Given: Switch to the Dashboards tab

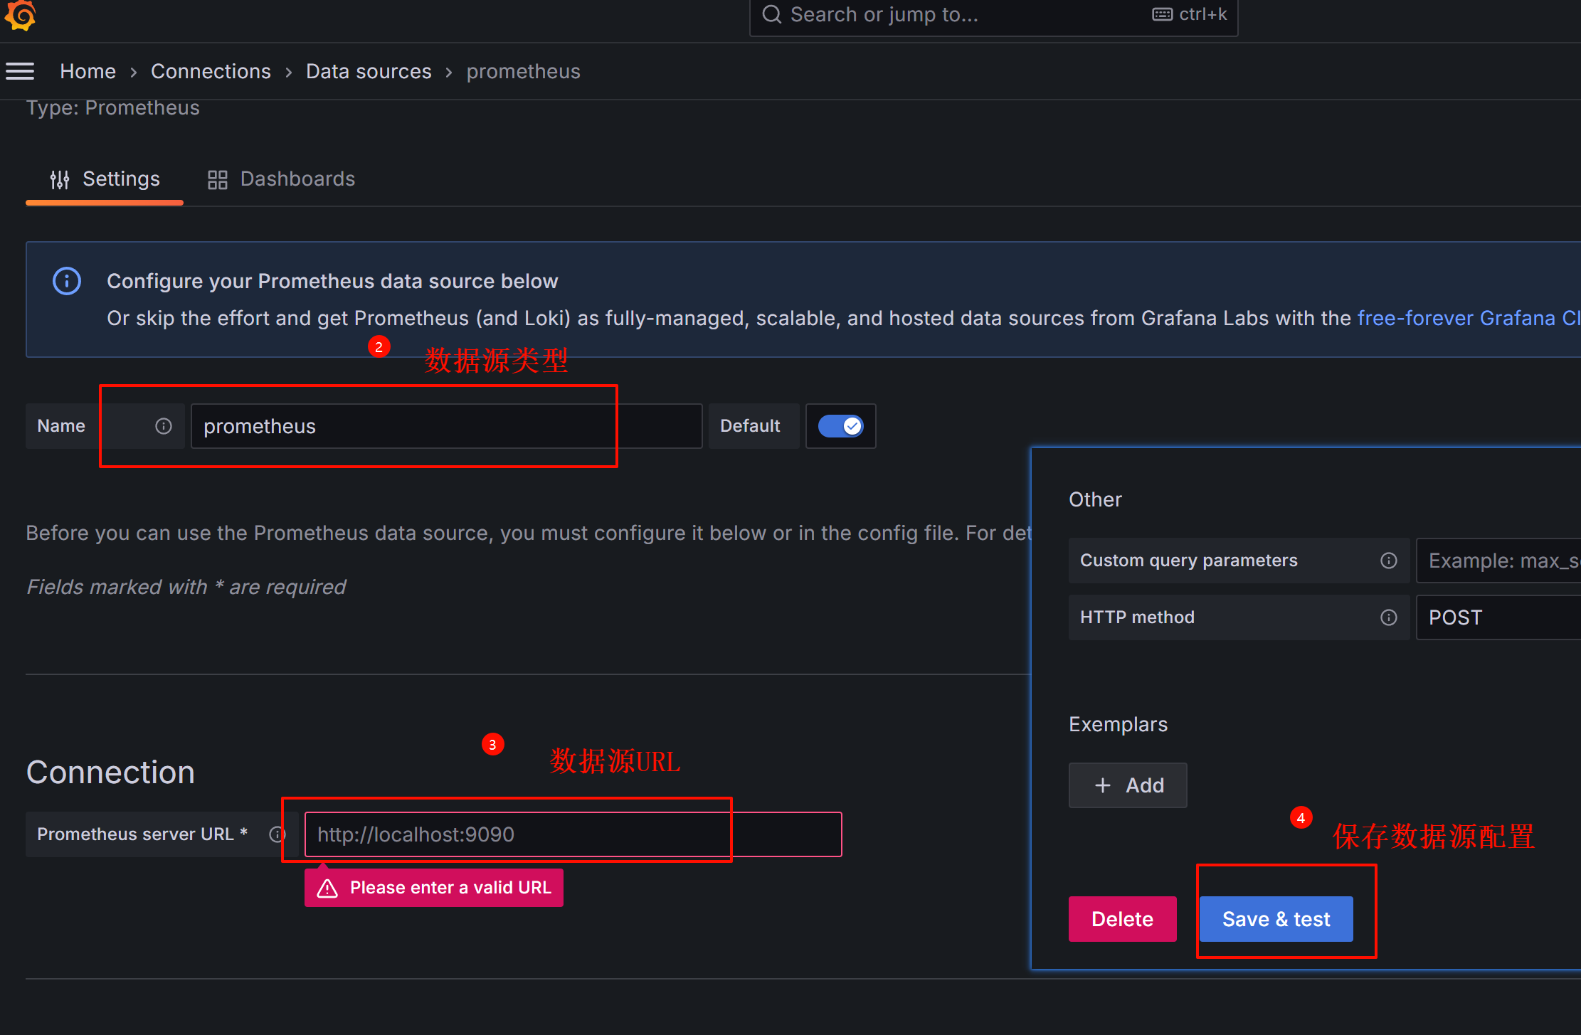Looking at the screenshot, I should click(282, 179).
